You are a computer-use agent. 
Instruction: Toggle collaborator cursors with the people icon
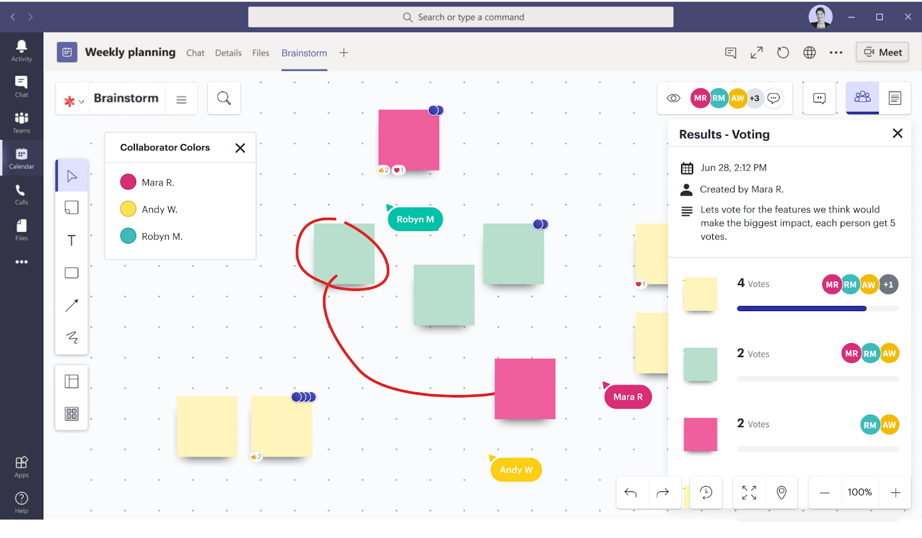863,98
